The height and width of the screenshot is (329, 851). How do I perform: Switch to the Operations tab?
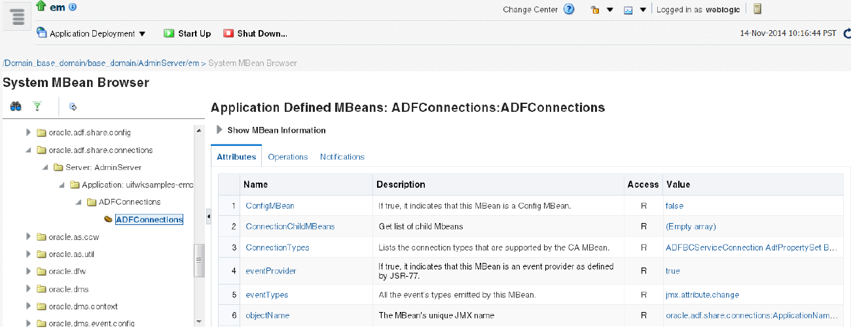coord(288,157)
